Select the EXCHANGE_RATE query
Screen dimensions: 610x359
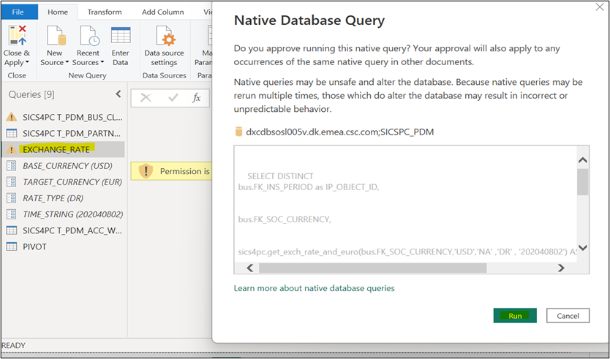[56, 149]
